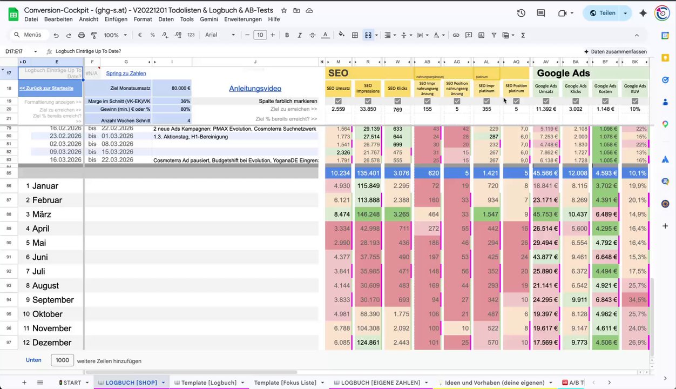Open version history

click(x=521, y=13)
